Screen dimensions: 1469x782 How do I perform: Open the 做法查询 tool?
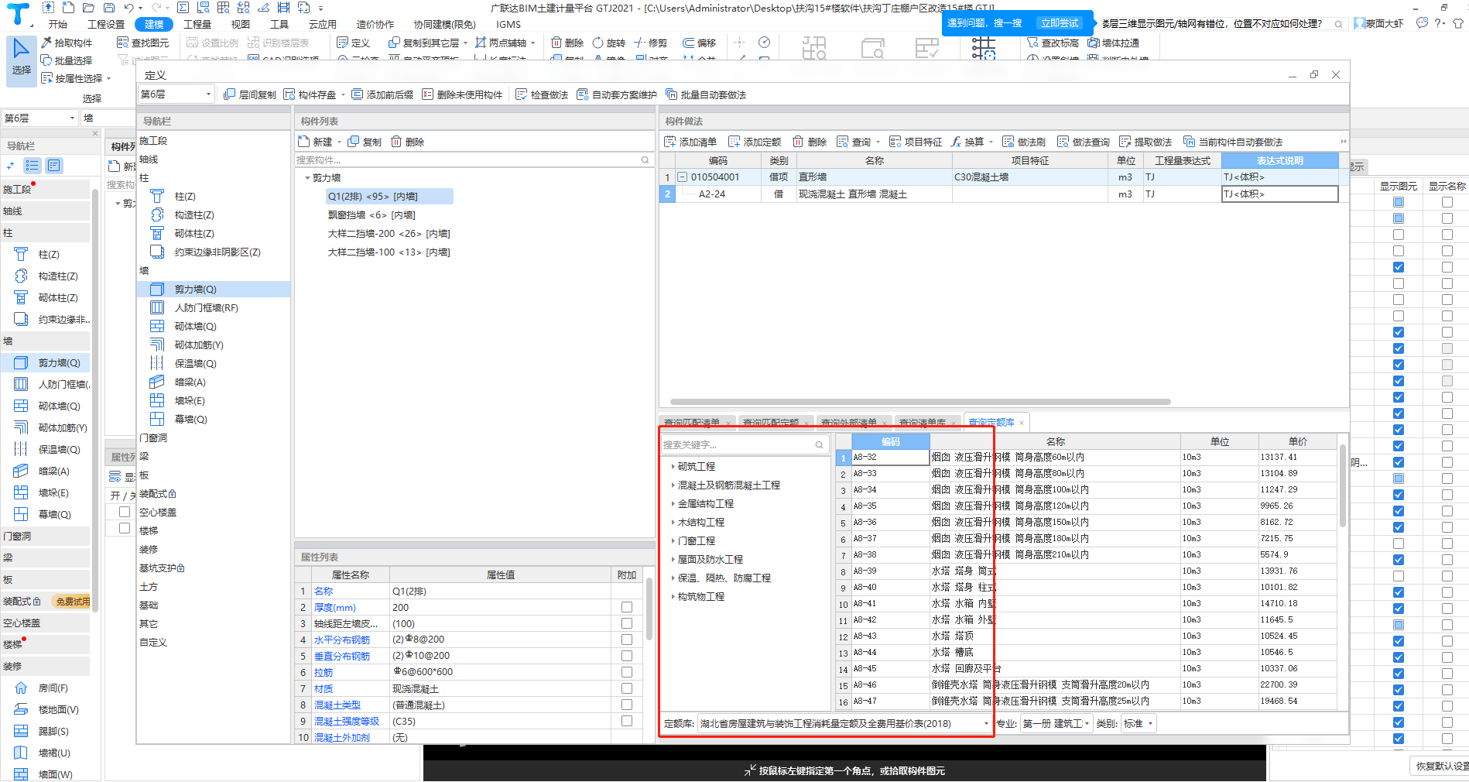coord(1084,142)
